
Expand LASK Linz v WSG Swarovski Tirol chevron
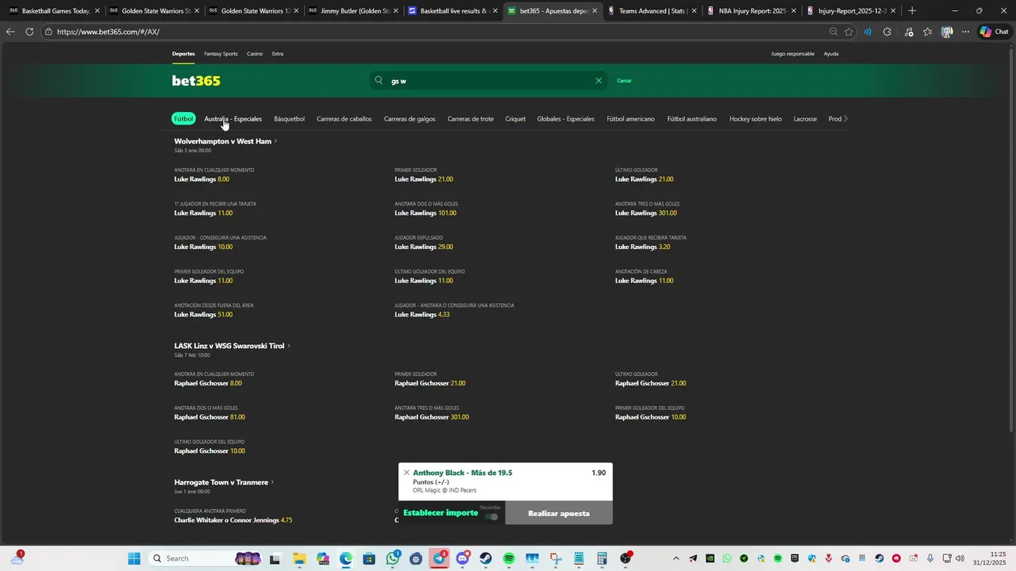[289, 346]
